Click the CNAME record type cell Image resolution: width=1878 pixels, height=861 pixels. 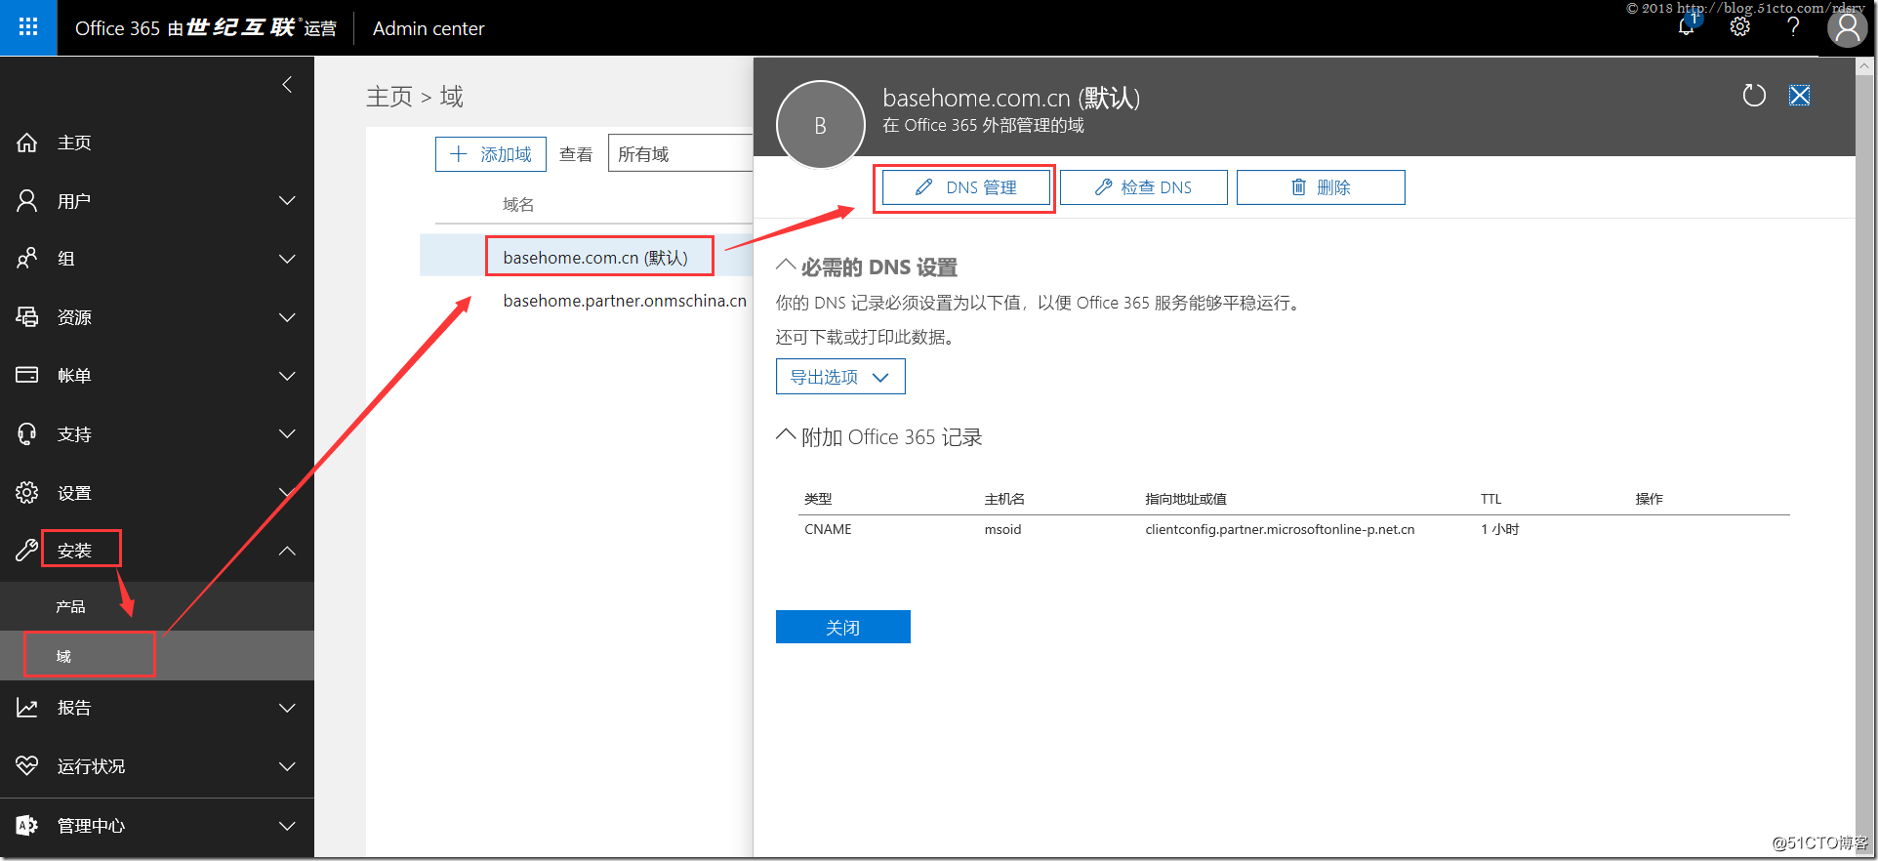click(x=828, y=529)
